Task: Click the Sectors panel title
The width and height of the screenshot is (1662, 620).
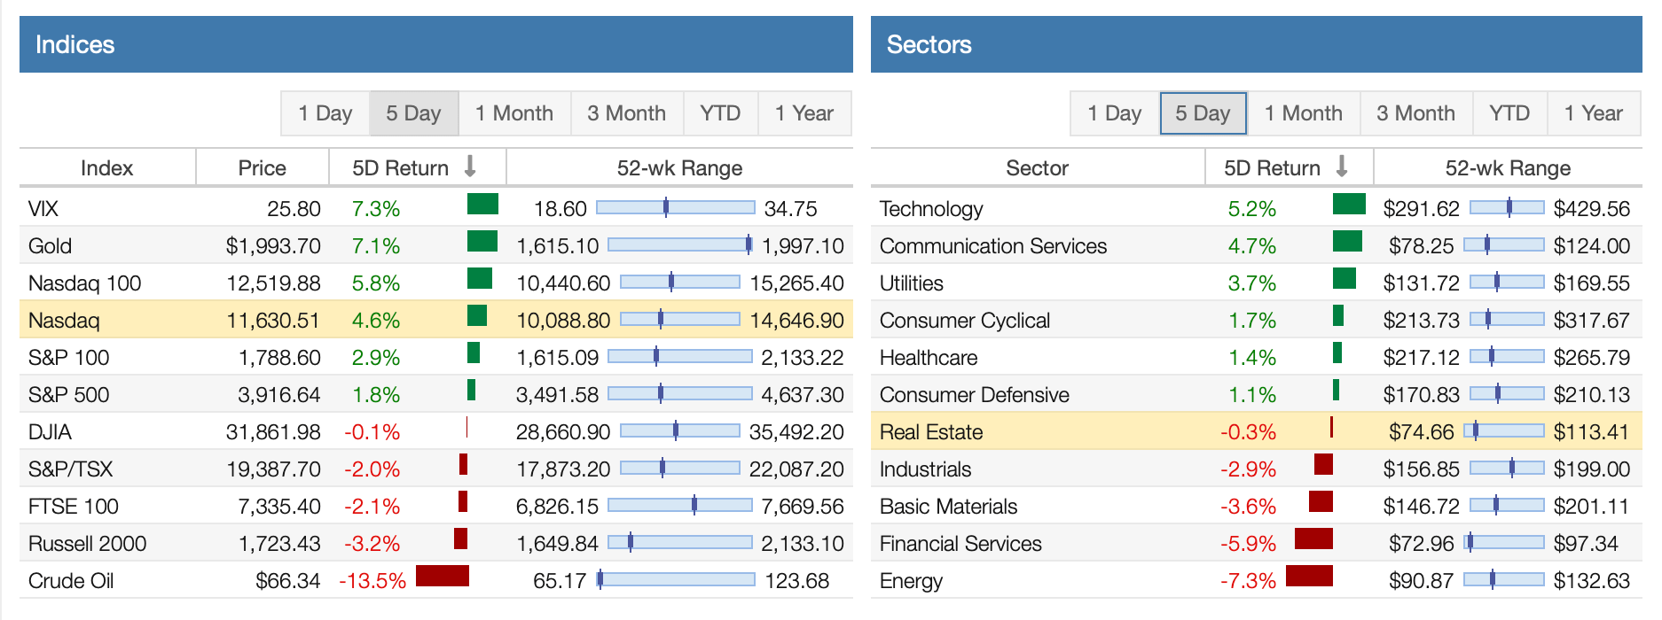Action: pyautogui.click(x=929, y=44)
